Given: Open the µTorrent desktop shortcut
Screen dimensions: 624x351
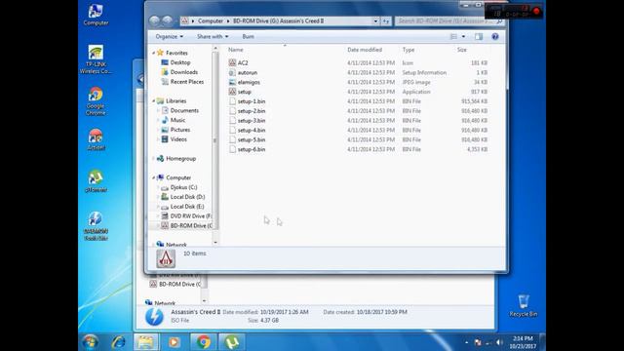Looking at the screenshot, I should [96, 181].
